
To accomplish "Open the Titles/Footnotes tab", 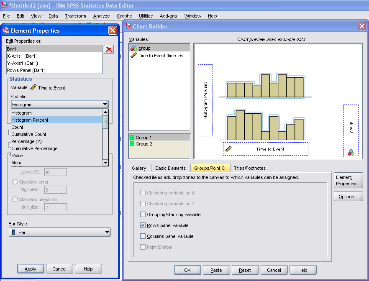I will 250,168.
